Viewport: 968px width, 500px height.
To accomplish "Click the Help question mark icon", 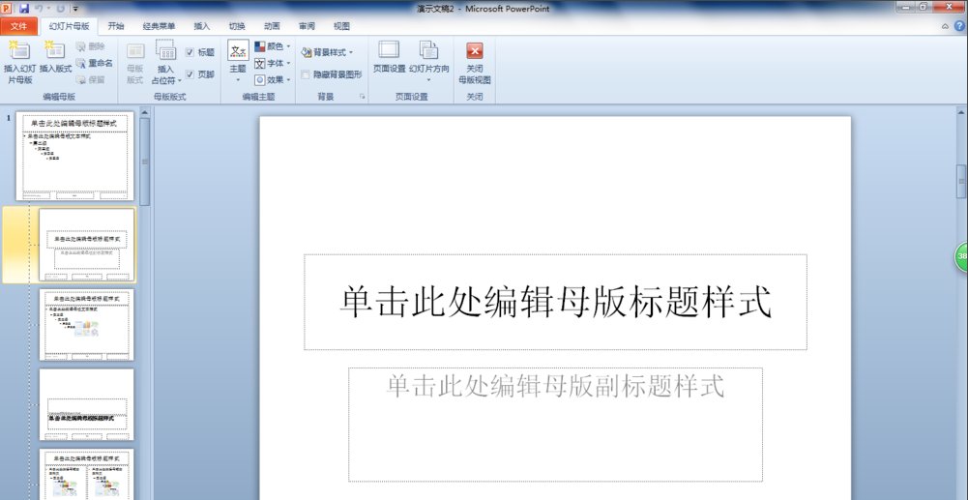I will [960, 26].
